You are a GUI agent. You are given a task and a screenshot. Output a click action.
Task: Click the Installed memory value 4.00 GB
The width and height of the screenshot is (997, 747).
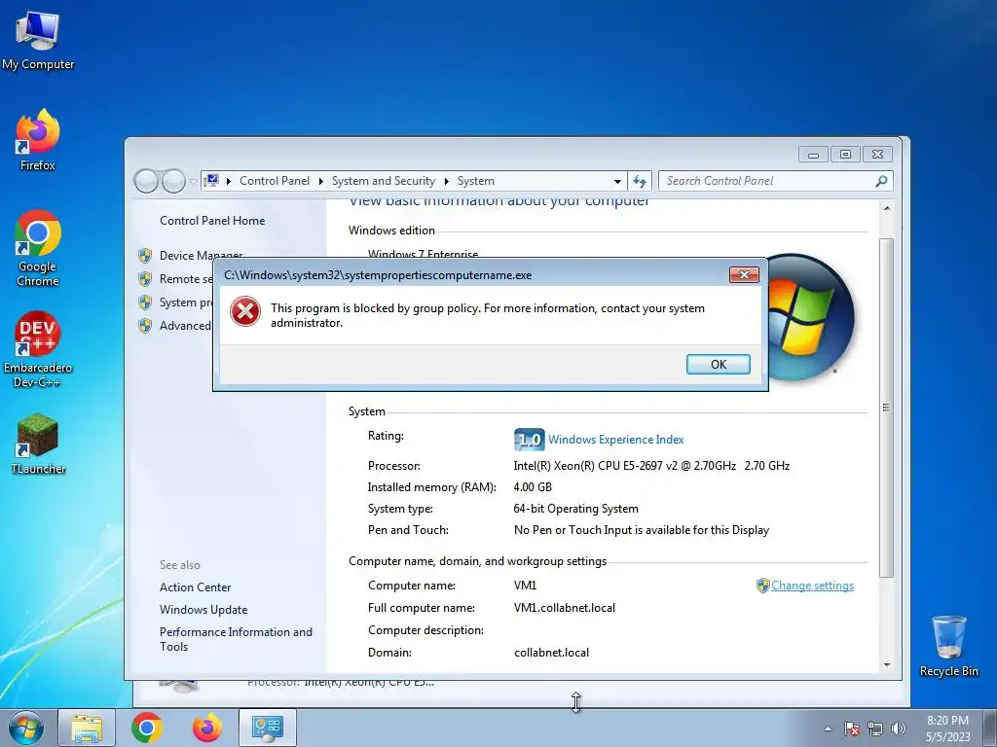tap(533, 487)
